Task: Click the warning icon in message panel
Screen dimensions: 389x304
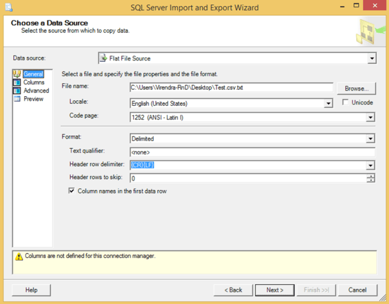Action: tap(19, 256)
